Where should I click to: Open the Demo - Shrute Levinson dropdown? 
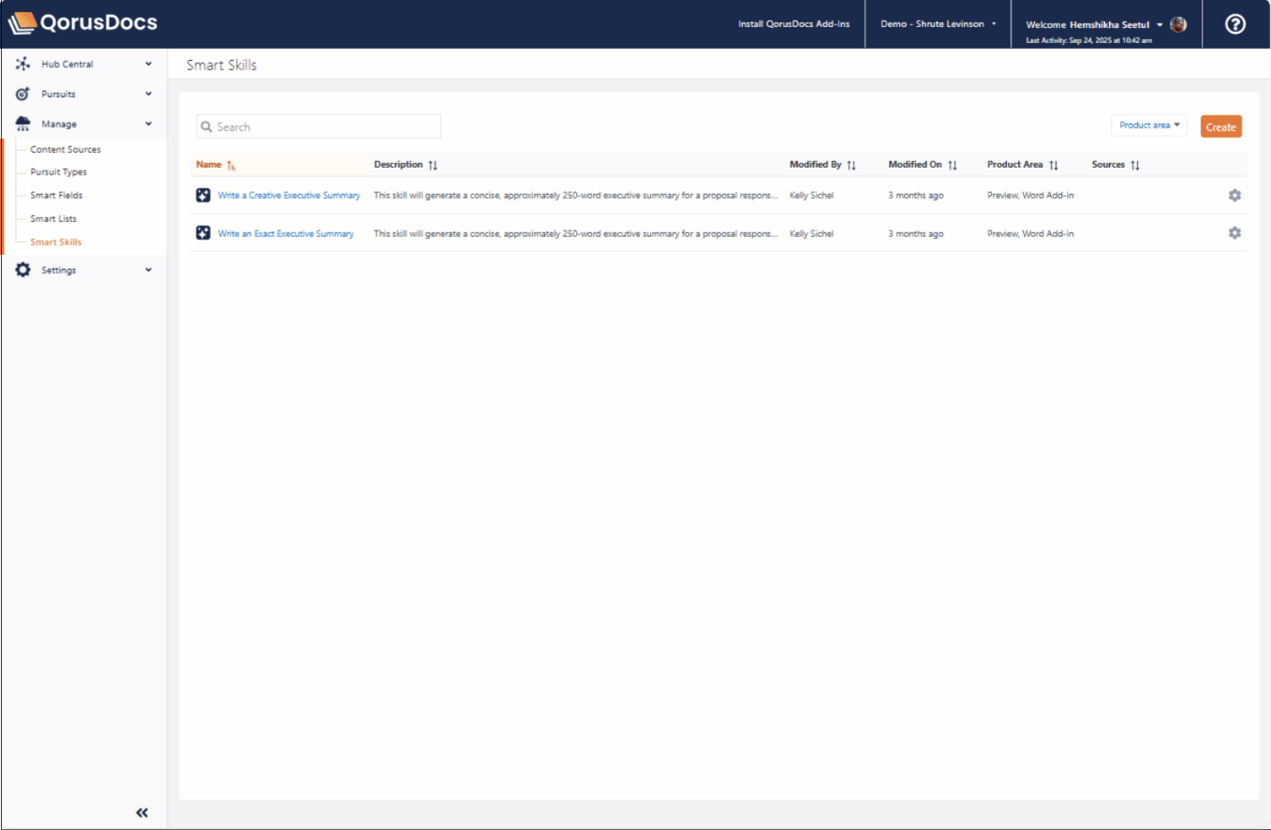(938, 24)
